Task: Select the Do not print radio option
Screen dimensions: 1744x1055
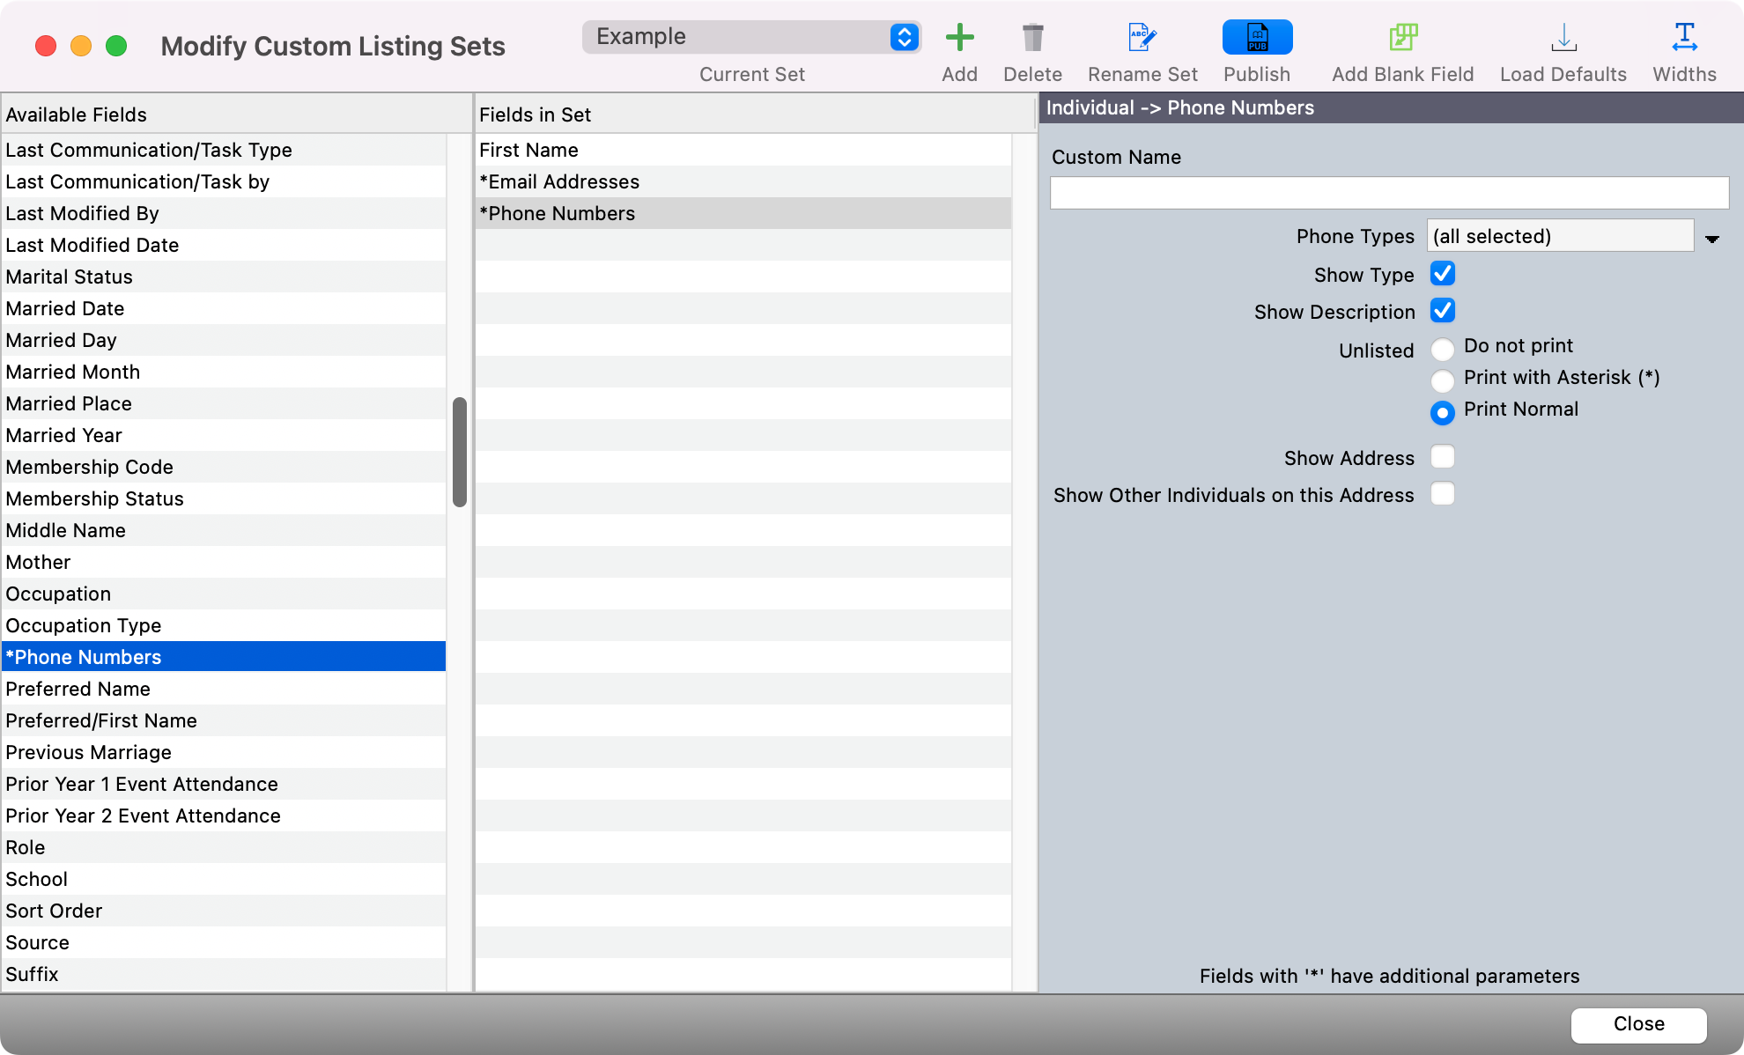Action: 1443,350
